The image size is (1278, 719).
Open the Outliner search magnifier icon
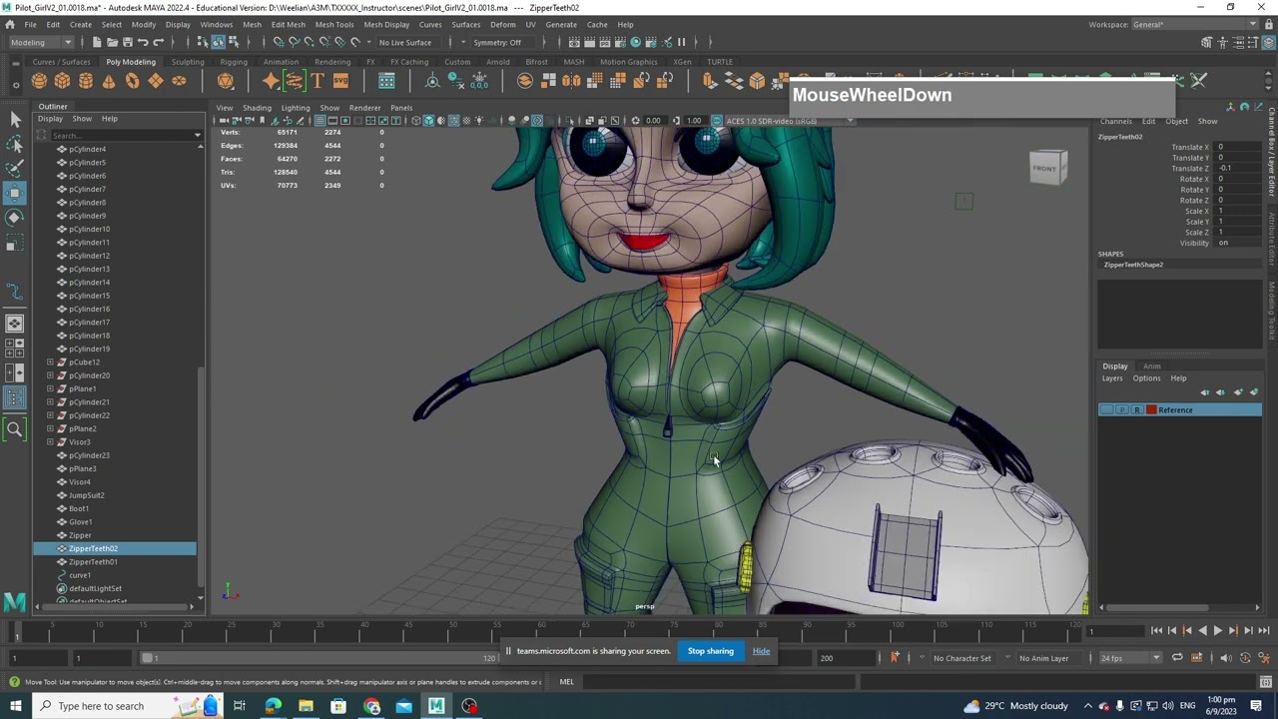[x=15, y=429]
